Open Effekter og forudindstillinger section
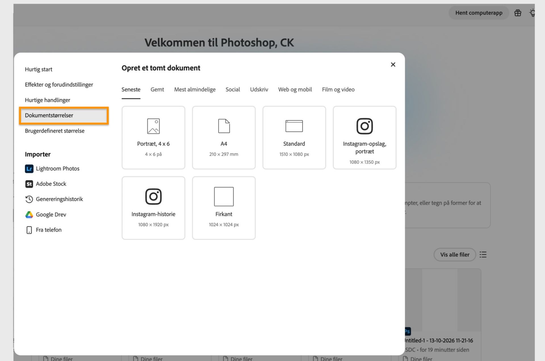The height and width of the screenshot is (361, 545). 59,85
